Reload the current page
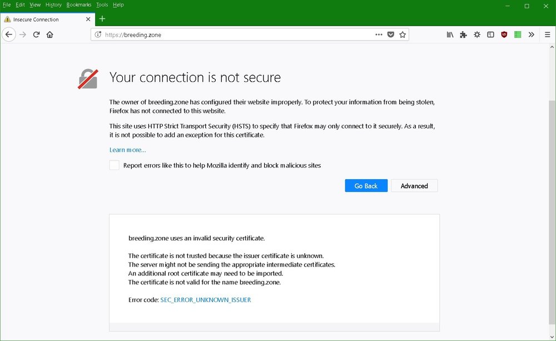The image size is (556, 341). (36, 34)
